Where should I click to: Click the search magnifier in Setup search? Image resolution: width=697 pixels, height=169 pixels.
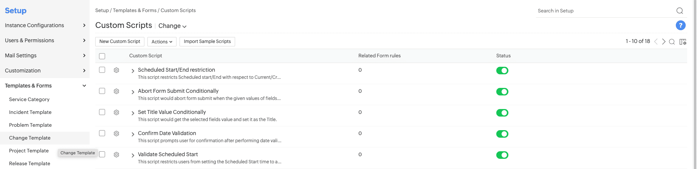tap(680, 11)
